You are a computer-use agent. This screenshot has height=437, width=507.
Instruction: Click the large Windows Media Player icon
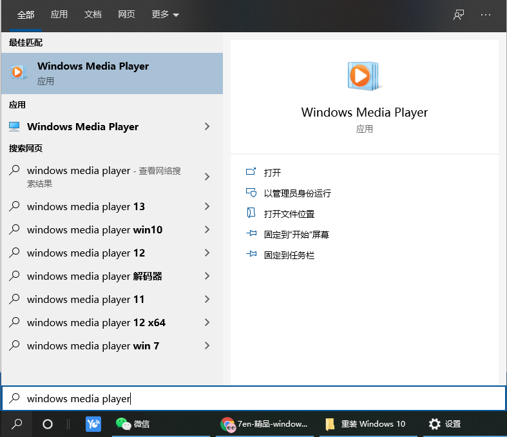coord(364,76)
